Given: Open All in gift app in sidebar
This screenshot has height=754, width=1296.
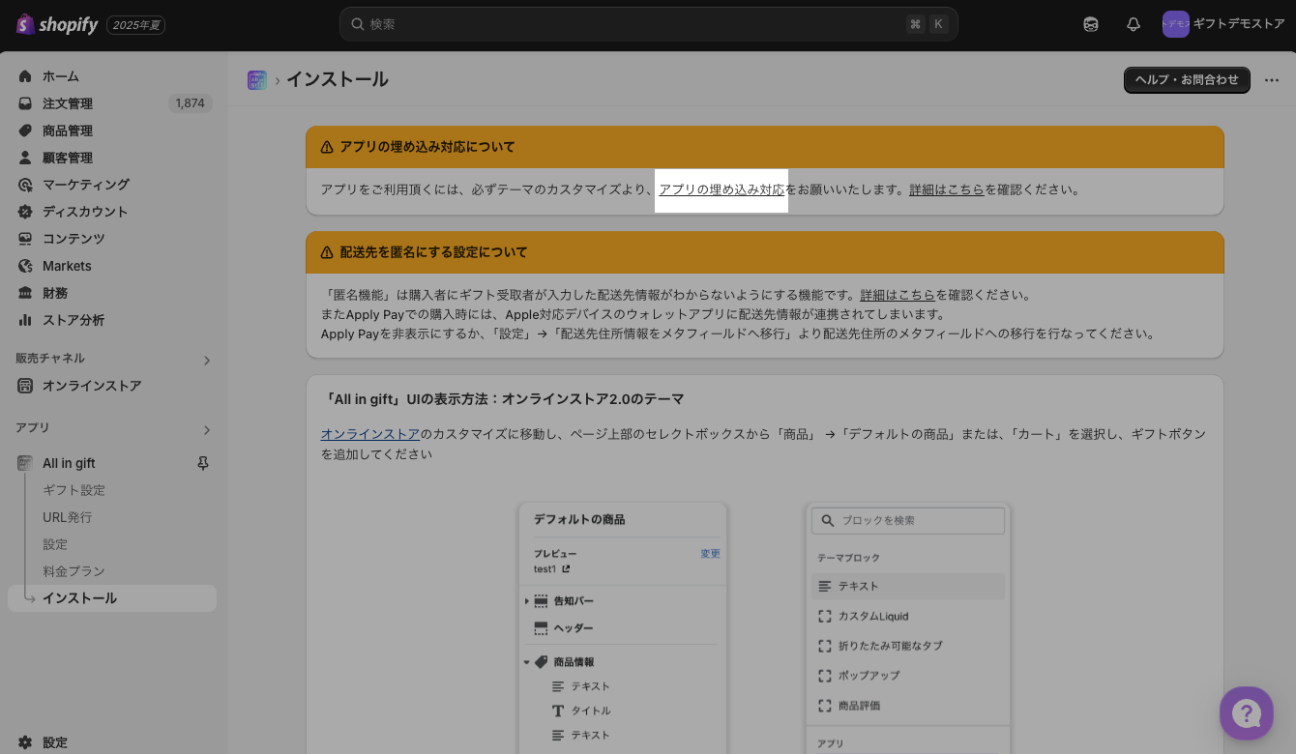Looking at the screenshot, I should [69, 463].
